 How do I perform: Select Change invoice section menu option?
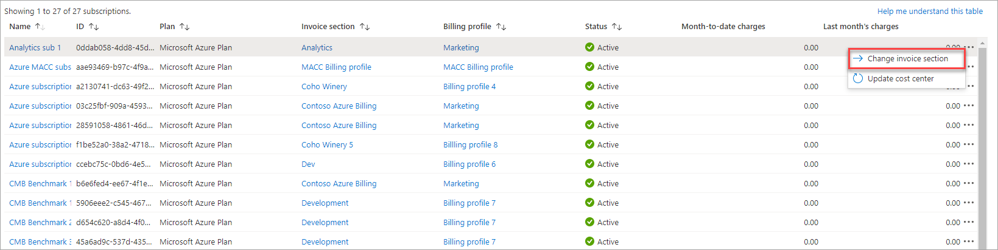(x=907, y=59)
